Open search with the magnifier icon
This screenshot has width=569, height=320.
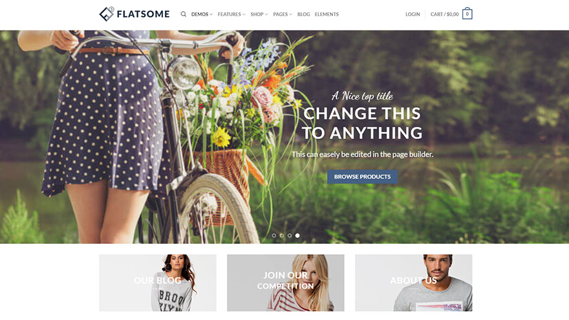tap(183, 14)
